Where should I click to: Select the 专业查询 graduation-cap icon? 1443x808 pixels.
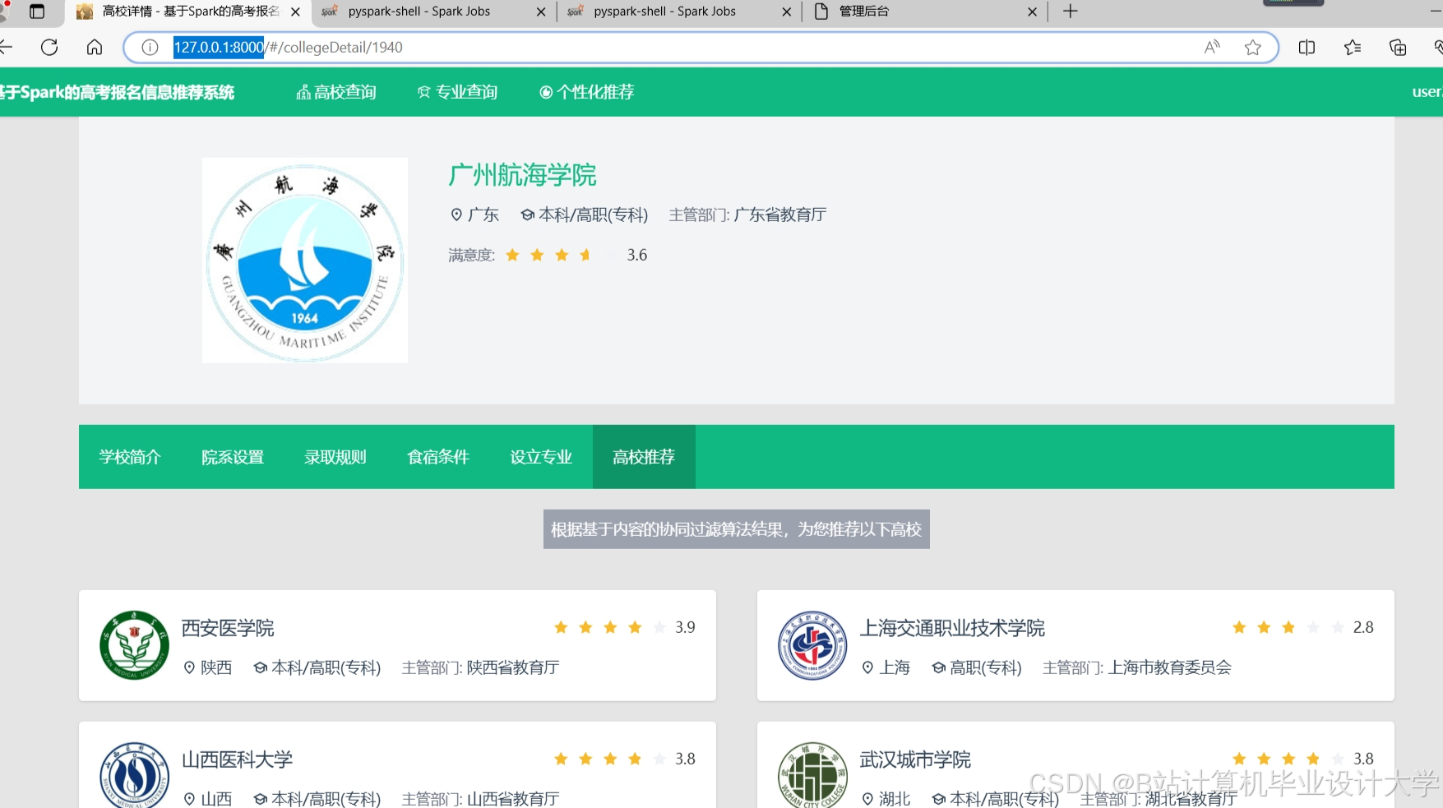(423, 91)
